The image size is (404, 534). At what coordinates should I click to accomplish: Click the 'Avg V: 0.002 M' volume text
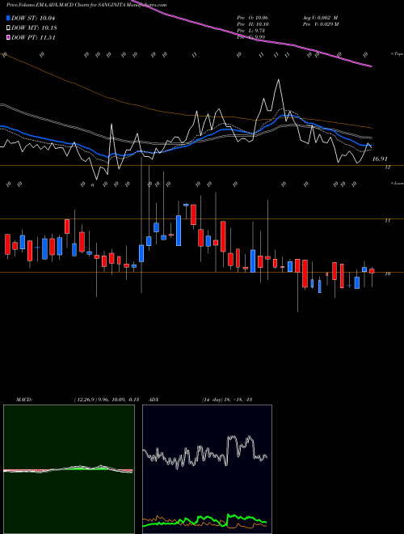(320, 18)
